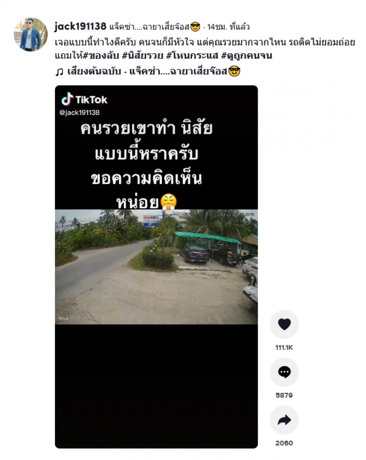Click hashtag #นิสัยรวย
The image size is (366, 460).
click(142, 56)
